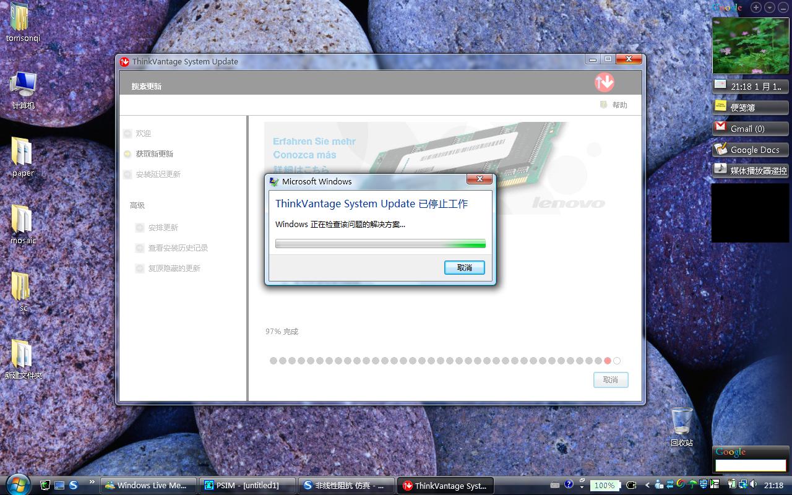Switch to Windows Live Messenger taskbar button
792x495 pixels.
point(147,486)
